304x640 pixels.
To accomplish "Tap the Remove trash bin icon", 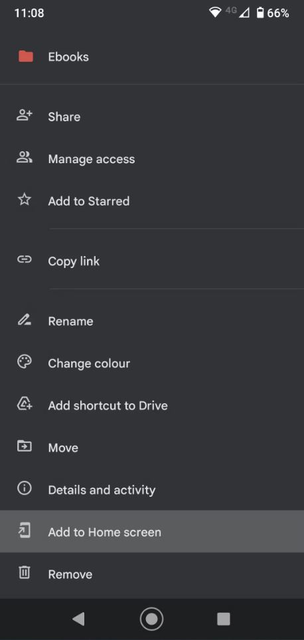I will coord(25,573).
